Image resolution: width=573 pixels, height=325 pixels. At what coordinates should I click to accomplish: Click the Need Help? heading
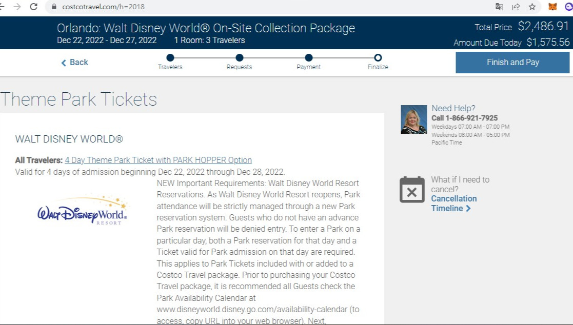point(453,108)
